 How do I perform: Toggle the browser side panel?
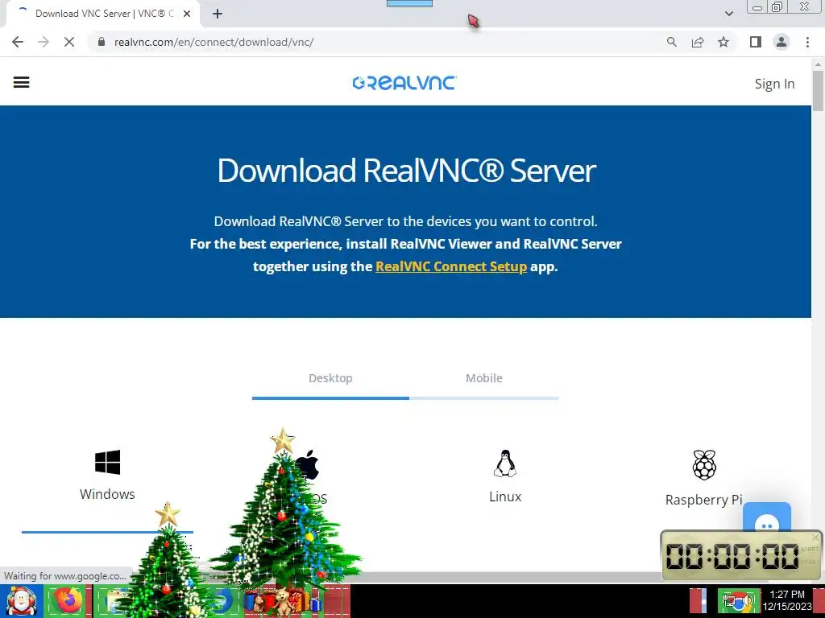click(x=756, y=42)
